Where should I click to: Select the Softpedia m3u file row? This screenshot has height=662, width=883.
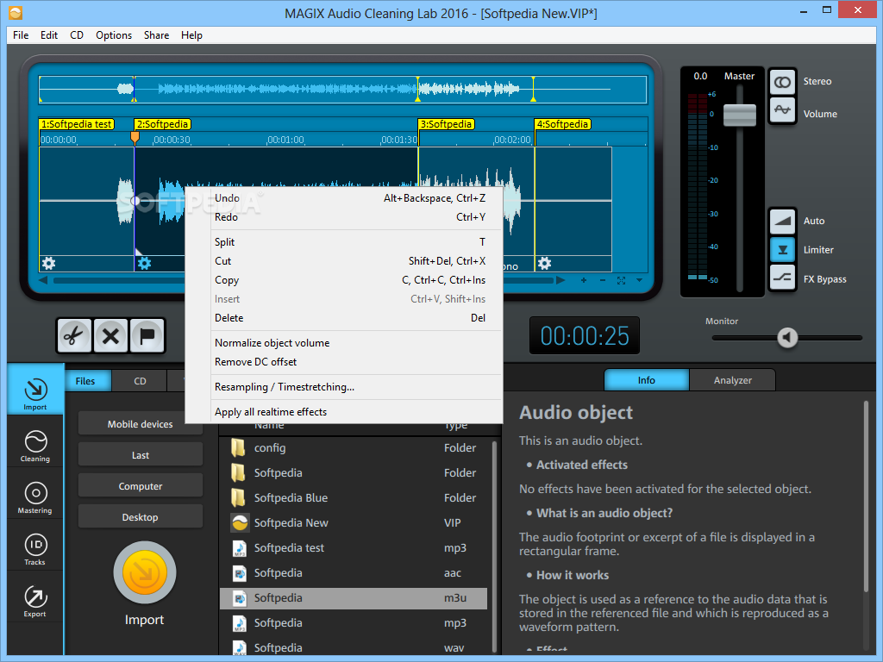pos(353,598)
